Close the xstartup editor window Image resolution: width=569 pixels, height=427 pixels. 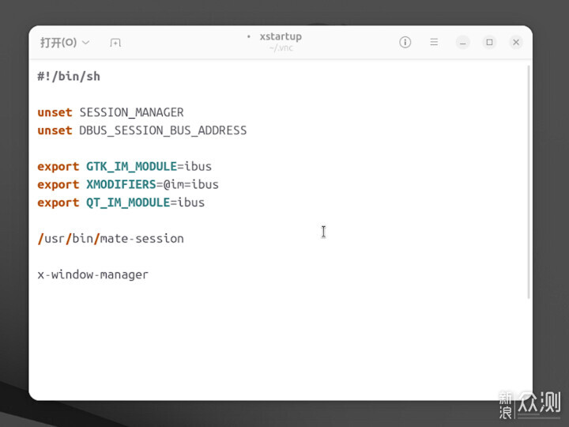pos(516,42)
